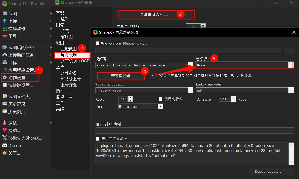
Task: Select 上传筛选 in task settings tree
Action: pyautogui.click(x=69, y=85)
